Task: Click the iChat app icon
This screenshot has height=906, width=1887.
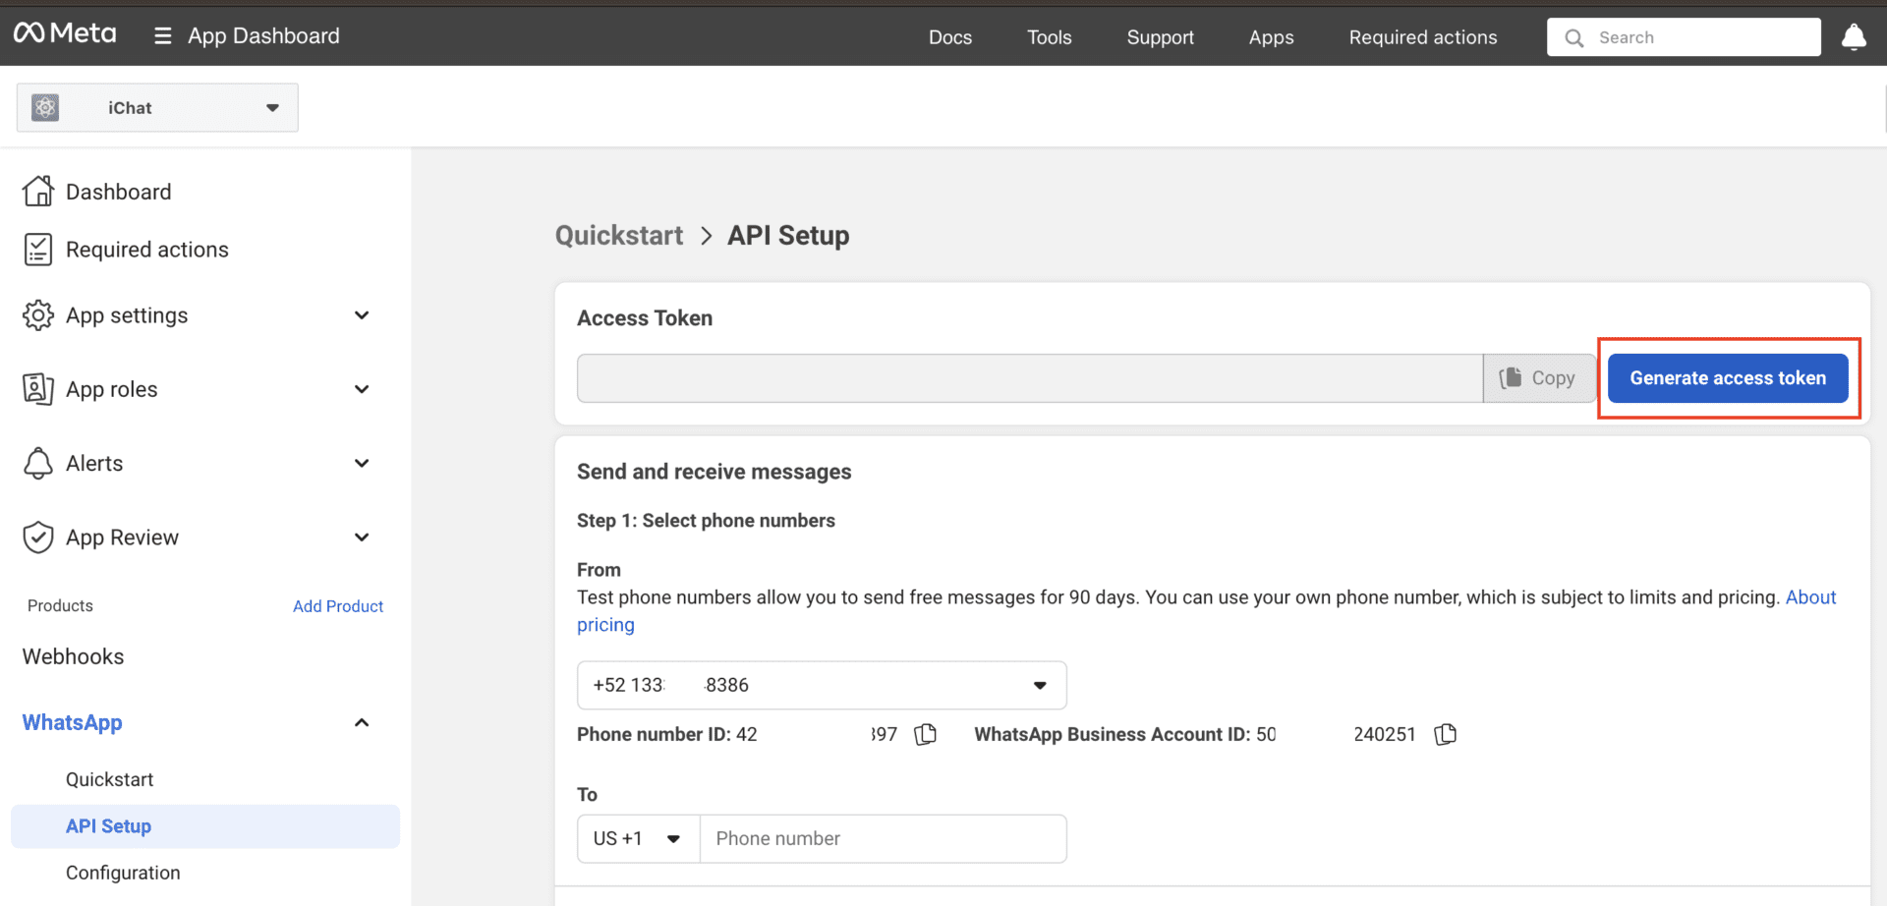Action: 45,108
